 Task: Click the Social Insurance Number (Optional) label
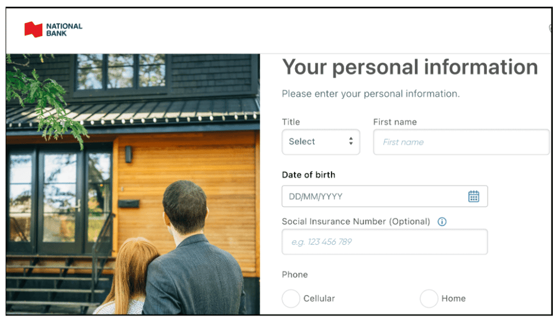(x=356, y=221)
